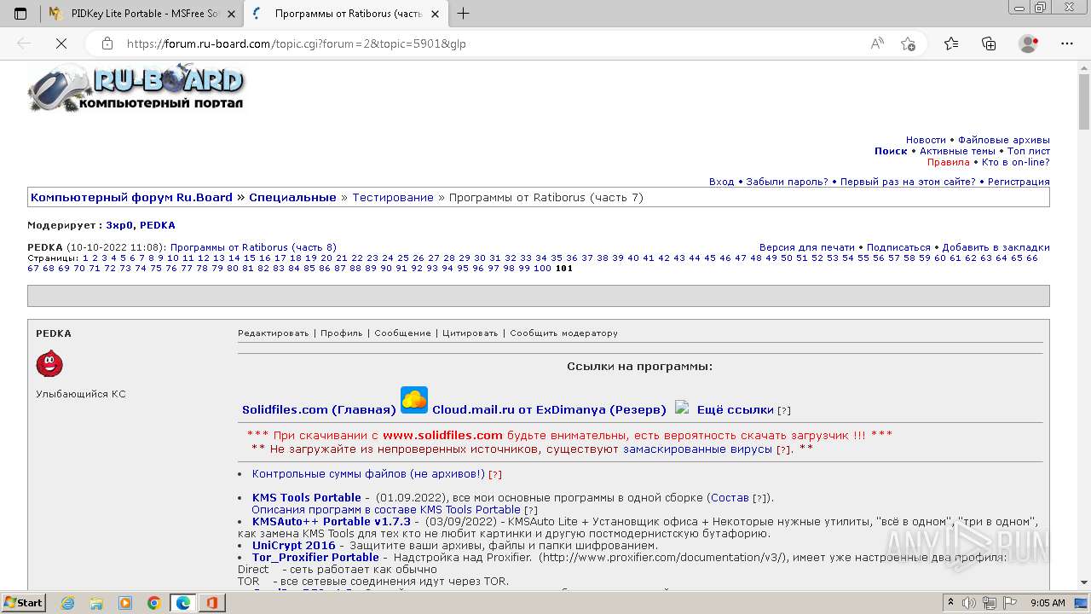
Task: Click the Ru-Board logo image
Action: 136,90
